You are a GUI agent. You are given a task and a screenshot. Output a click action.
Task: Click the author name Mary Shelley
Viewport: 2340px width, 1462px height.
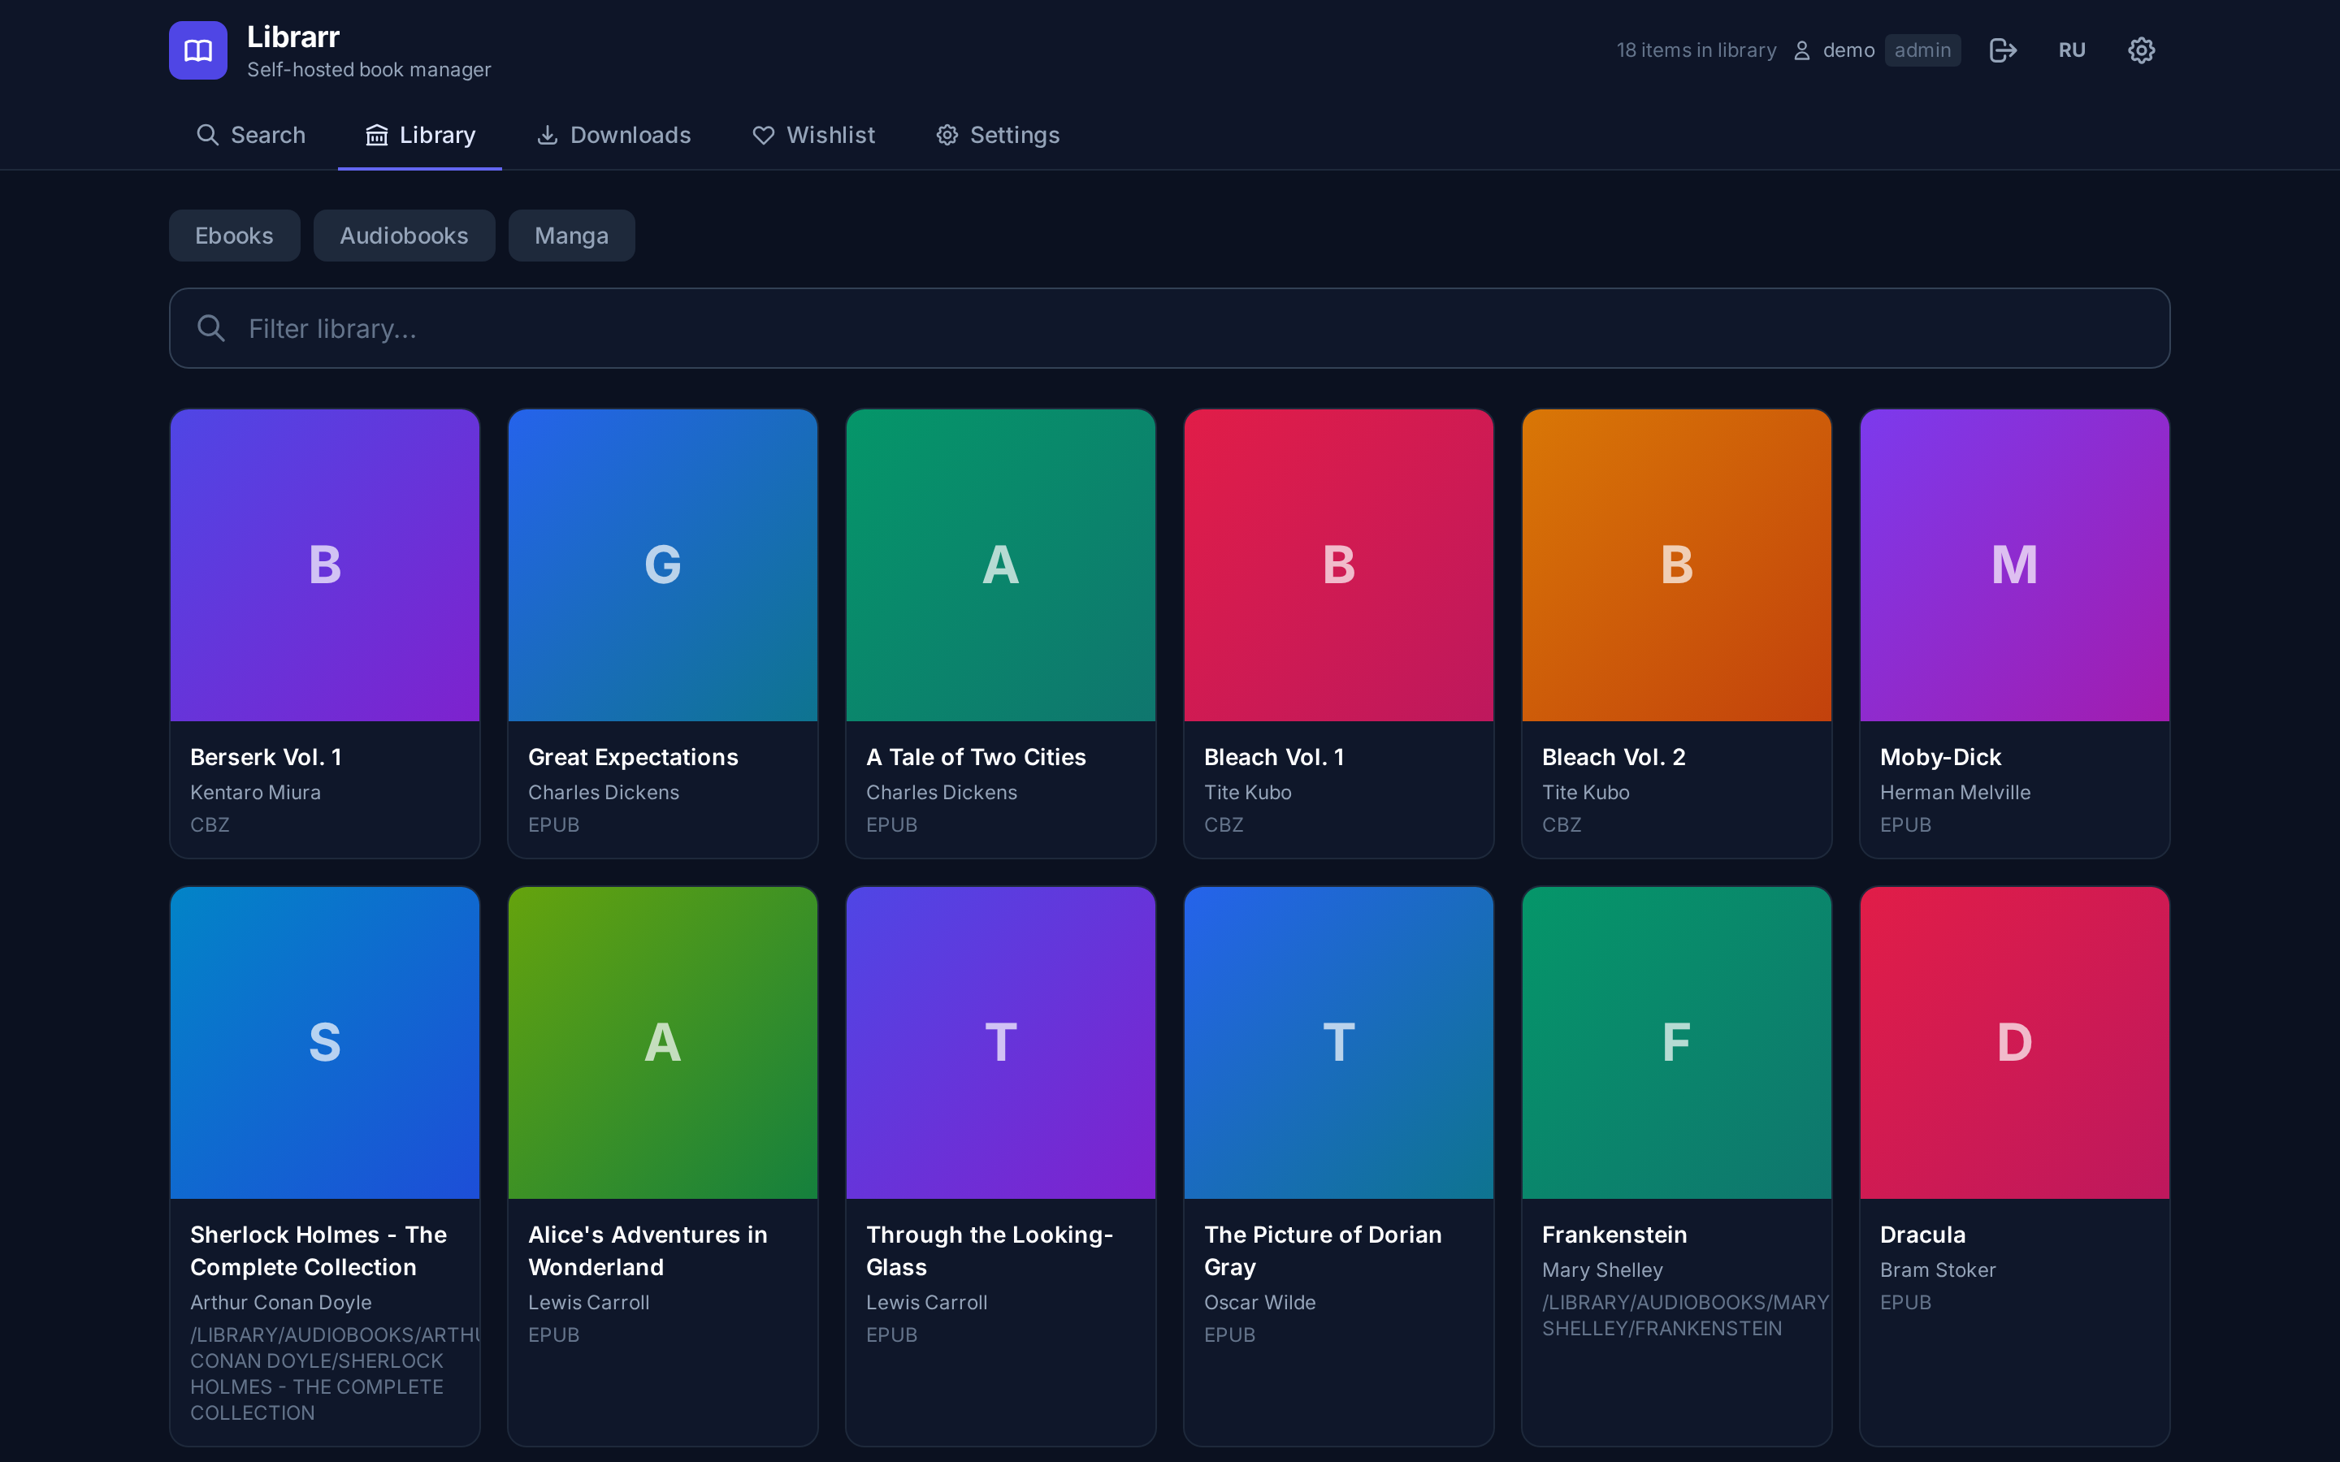(1602, 1270)
